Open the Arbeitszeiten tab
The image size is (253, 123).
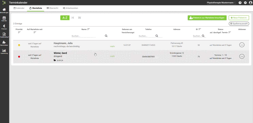click(x=71, y=8)
